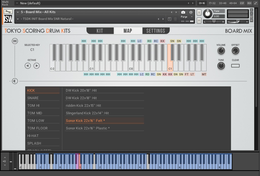Toggle the KSP button
This screenshot has width=260, height=176.
[x=242, y=3]
